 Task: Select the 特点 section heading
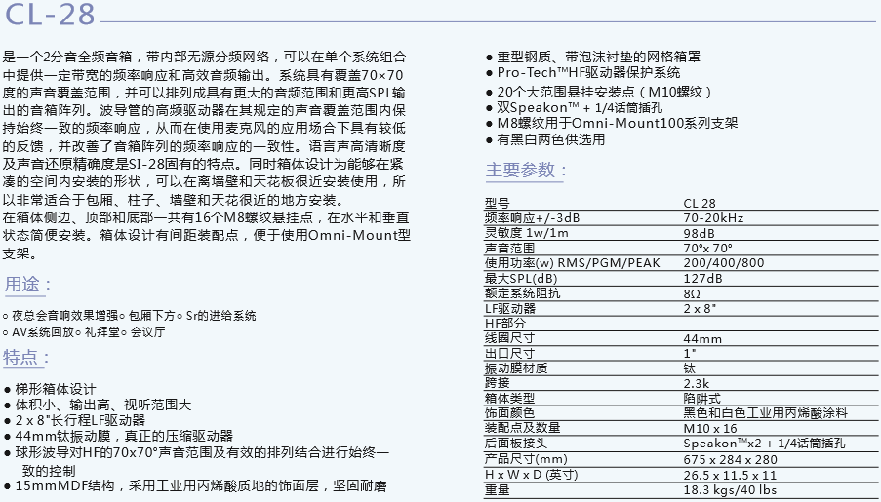coord(27,357)
